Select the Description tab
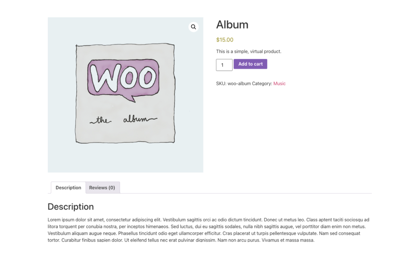Viewport: 420px width, 259px height. pyautogui.click(x=68, y=187)
